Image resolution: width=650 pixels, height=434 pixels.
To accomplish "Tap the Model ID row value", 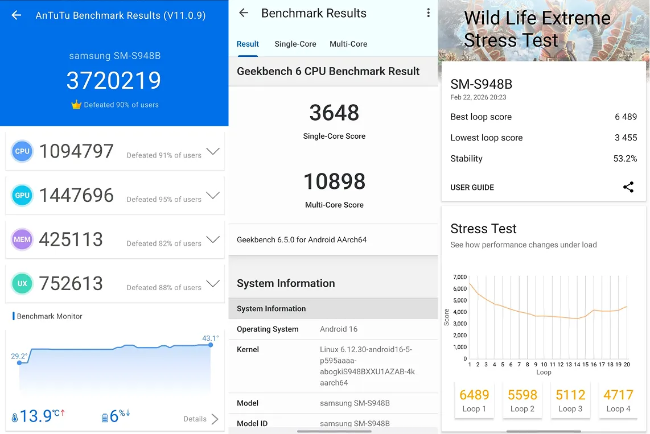I will pos(355,423).
